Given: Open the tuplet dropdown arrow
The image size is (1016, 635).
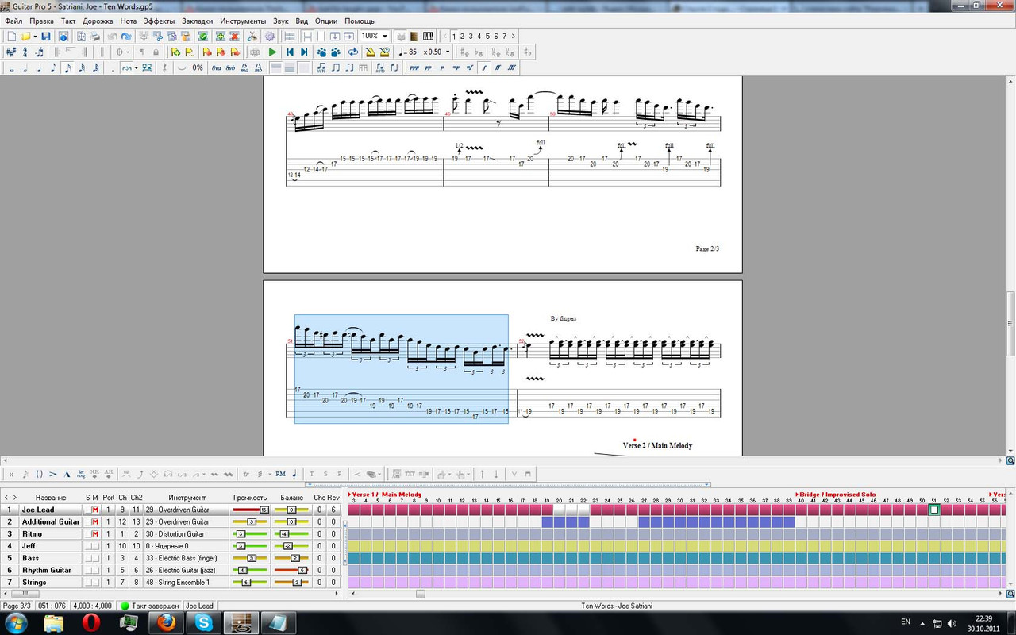Looking at the screenshot, I should tap(136, 68).
